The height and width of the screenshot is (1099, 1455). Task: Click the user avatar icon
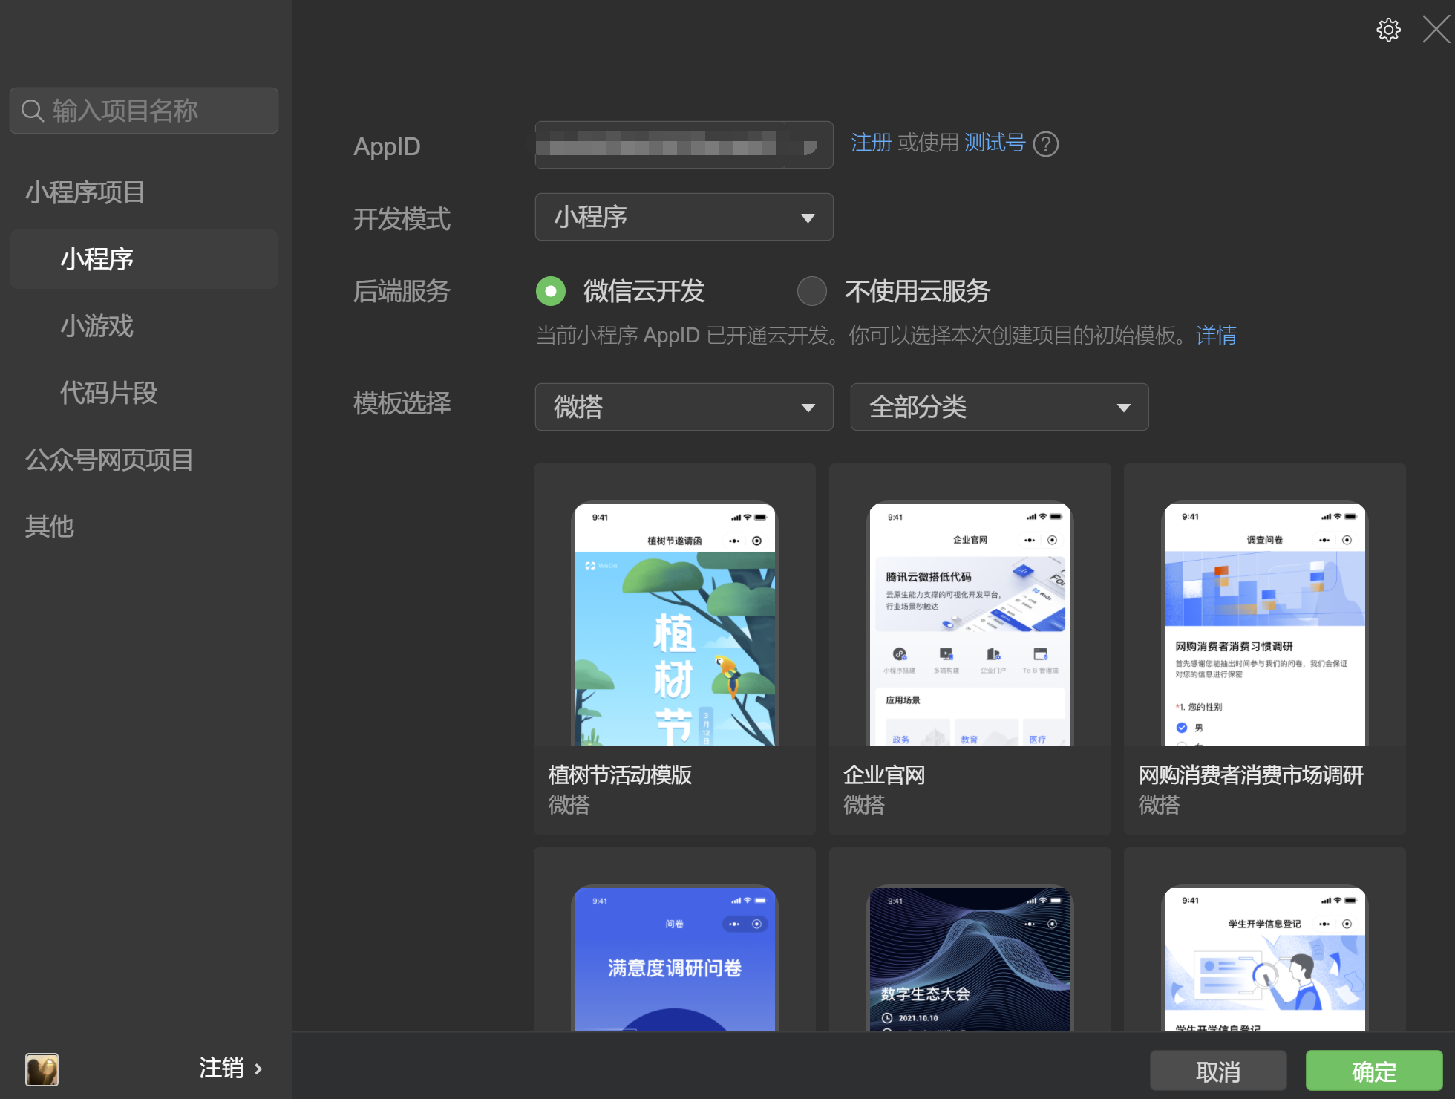tap(42, 1069)
